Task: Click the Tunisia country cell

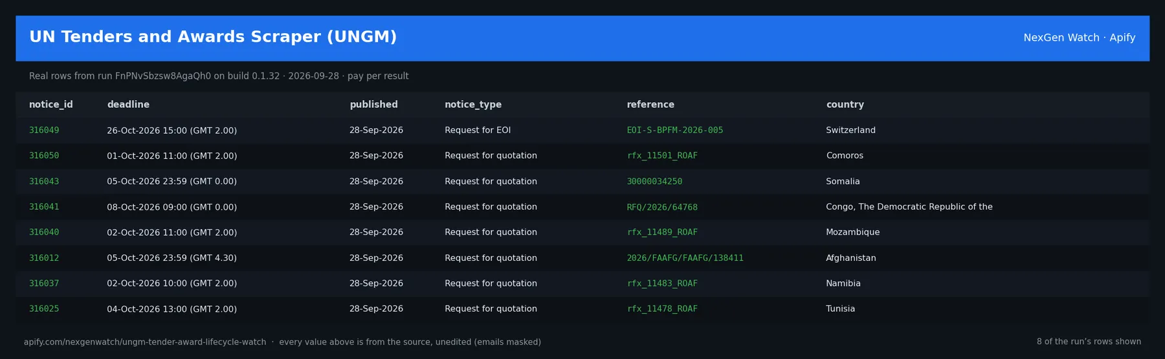Action: [x=840, y=309]
